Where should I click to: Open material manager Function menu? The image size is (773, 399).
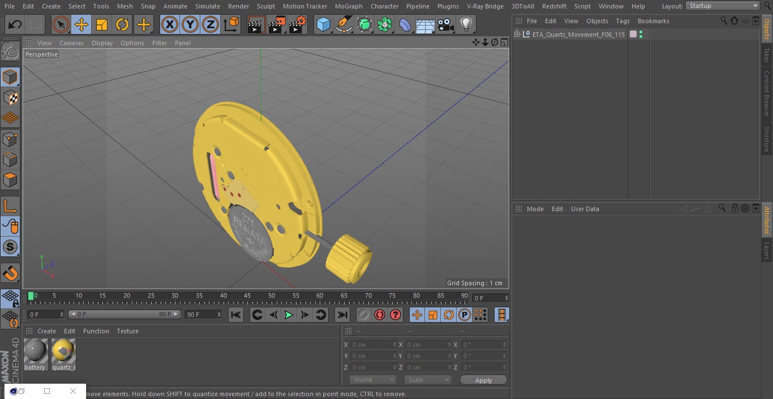point(96,331)
